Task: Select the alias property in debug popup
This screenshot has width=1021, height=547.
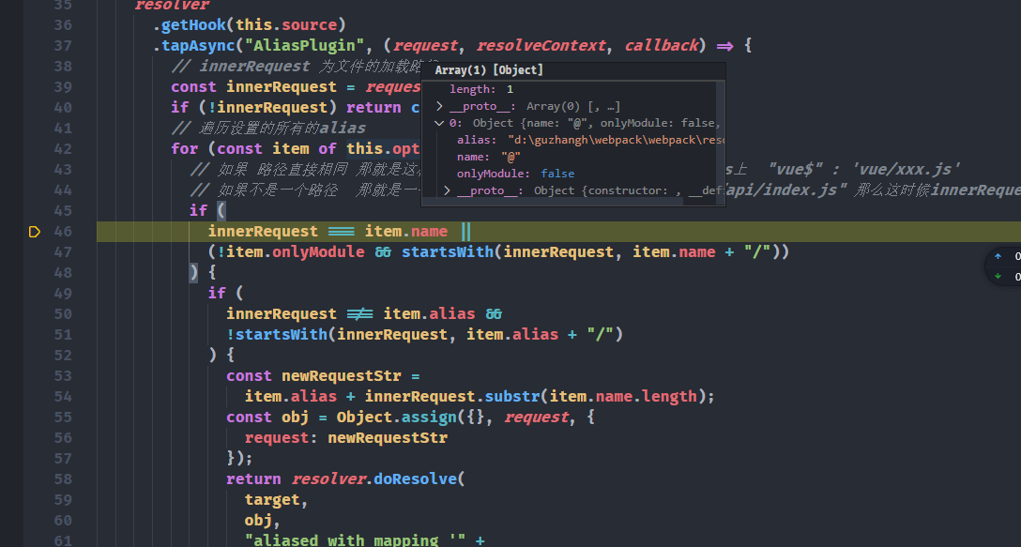Action: 478,140
